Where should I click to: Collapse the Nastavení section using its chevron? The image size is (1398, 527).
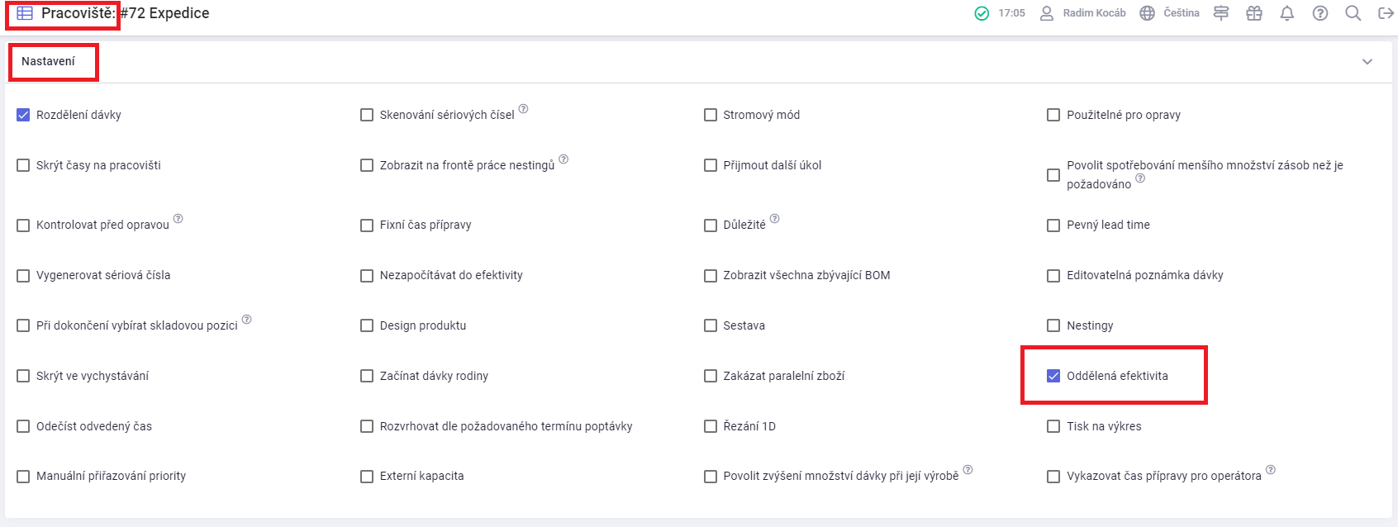tap(1367, 62)
